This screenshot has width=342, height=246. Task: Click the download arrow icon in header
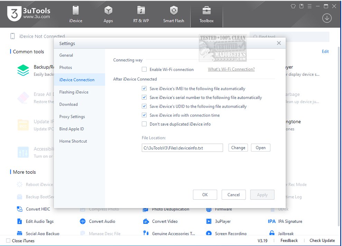tap(327, 18)
